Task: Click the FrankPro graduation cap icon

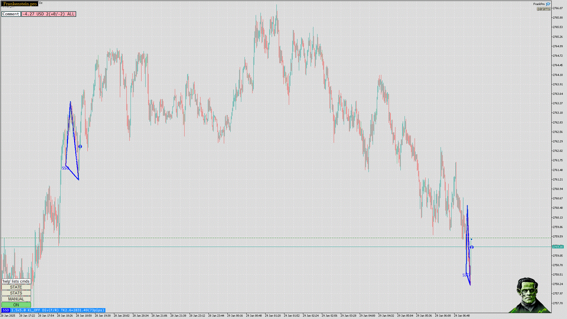Action: point(548,4)
